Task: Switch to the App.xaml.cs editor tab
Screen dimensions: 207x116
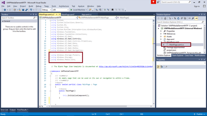Action: point(87,15)
